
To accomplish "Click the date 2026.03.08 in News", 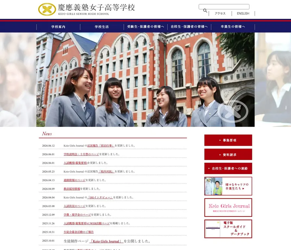I will point(48,206).
